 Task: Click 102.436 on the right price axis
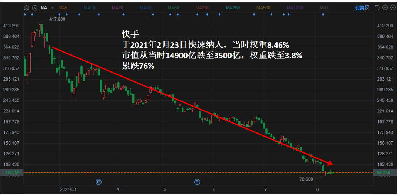pyautogui.click(x=385, y=164)
